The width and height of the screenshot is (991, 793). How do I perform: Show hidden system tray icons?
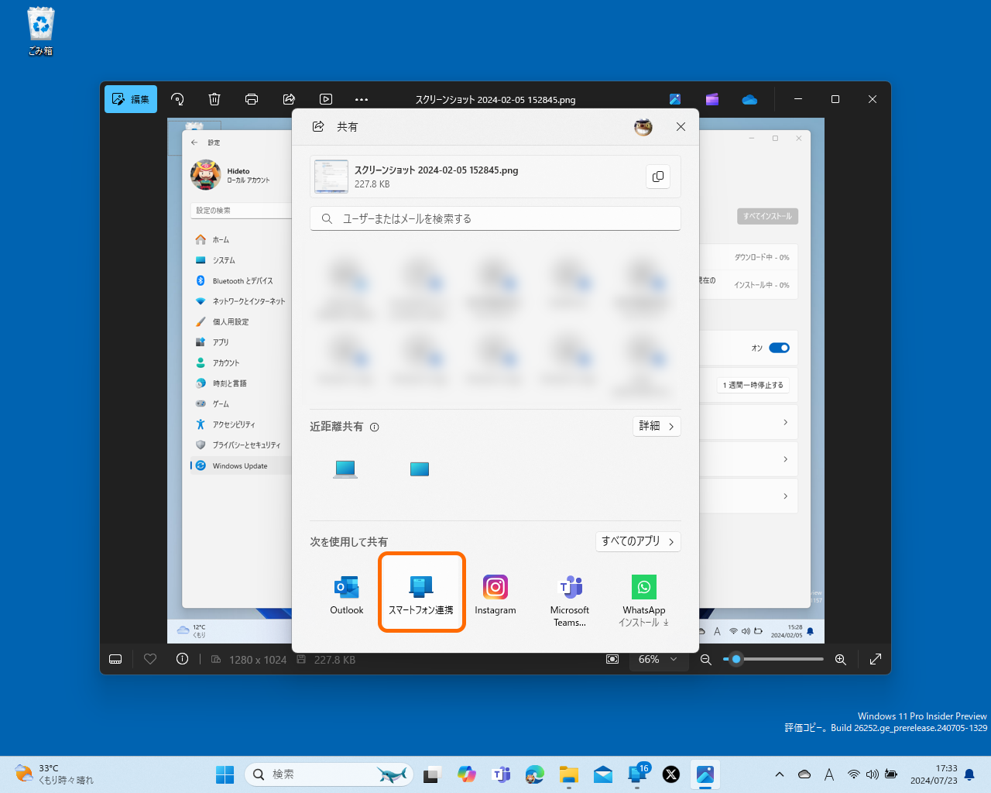[x=780, y=774]
